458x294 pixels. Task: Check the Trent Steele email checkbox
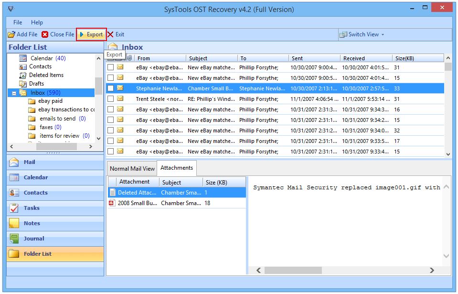(x=110, y=99)
